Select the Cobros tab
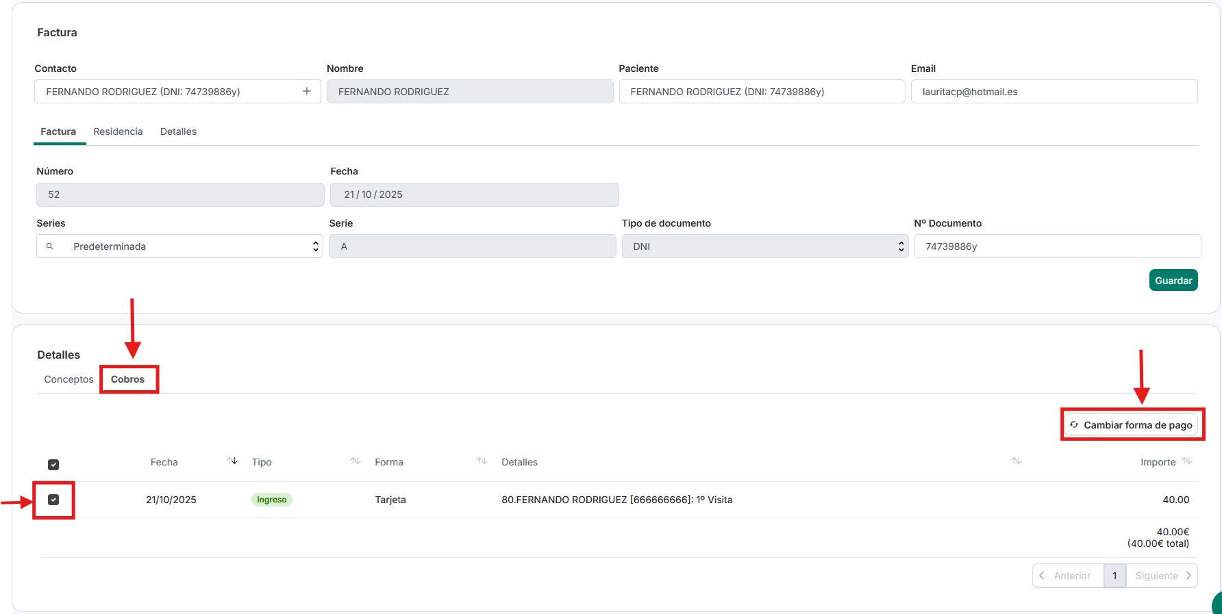 128,379
